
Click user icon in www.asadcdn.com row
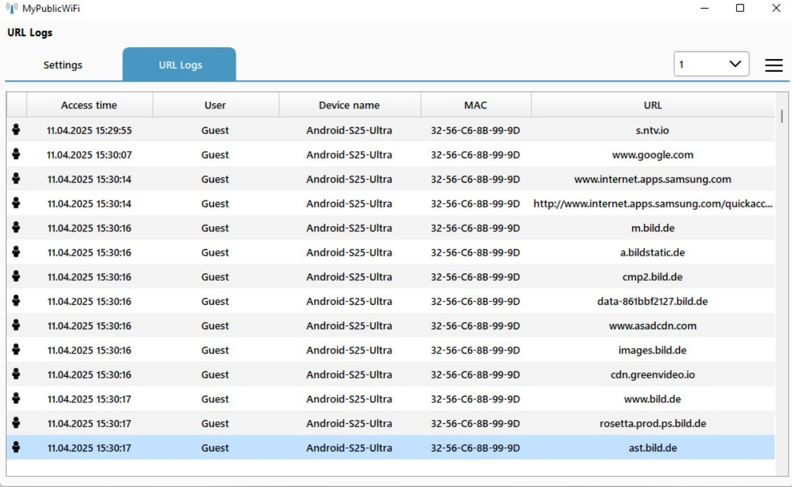tap(16, 325)
